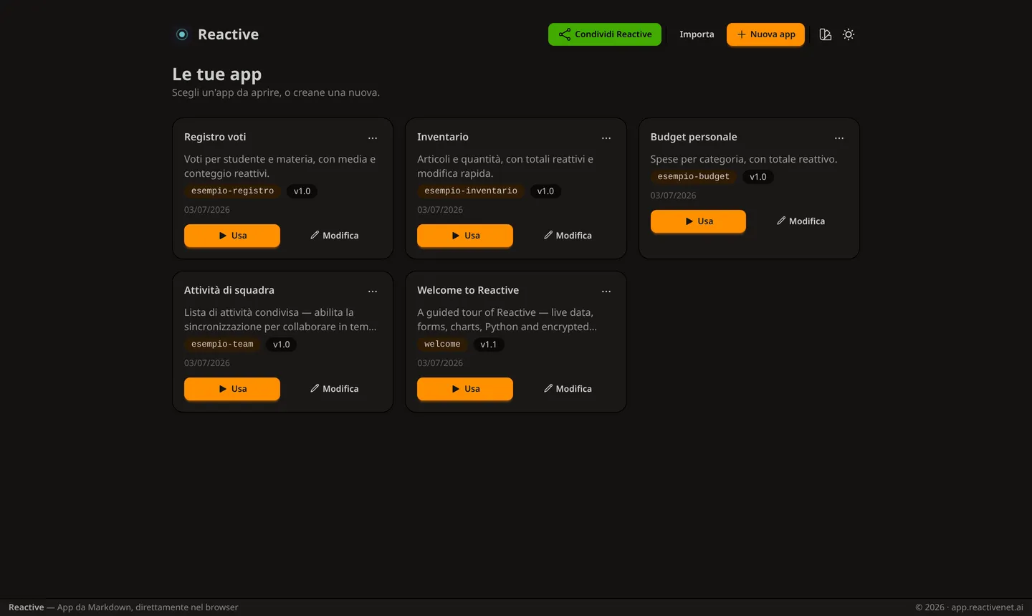Open Welcome to Reactive card options menu
This screenshot has height=616, width=1032.
606,291
